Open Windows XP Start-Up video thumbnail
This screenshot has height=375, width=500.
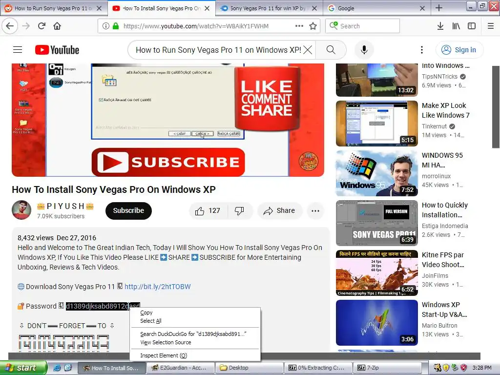point(377,323)
